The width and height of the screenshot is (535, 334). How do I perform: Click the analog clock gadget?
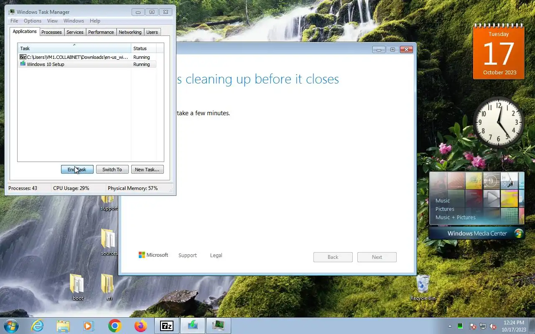[499, 122]
